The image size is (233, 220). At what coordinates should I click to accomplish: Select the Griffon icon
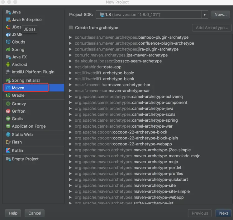pyautogui.click(x=8, y=111)
